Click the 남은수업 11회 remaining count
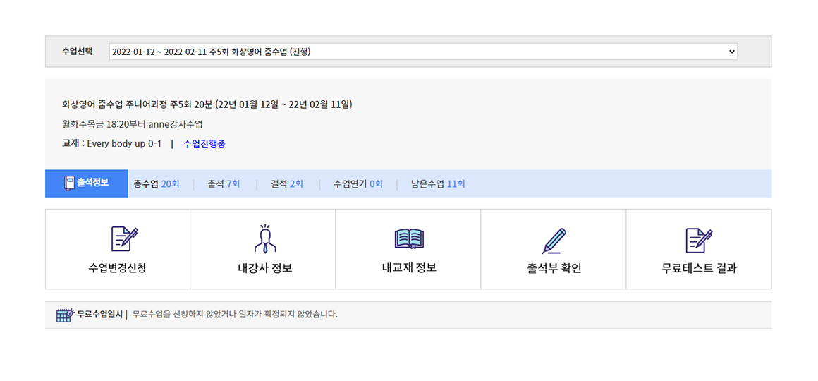The width and height of the screenshot is (818, 381). (438, 184)
